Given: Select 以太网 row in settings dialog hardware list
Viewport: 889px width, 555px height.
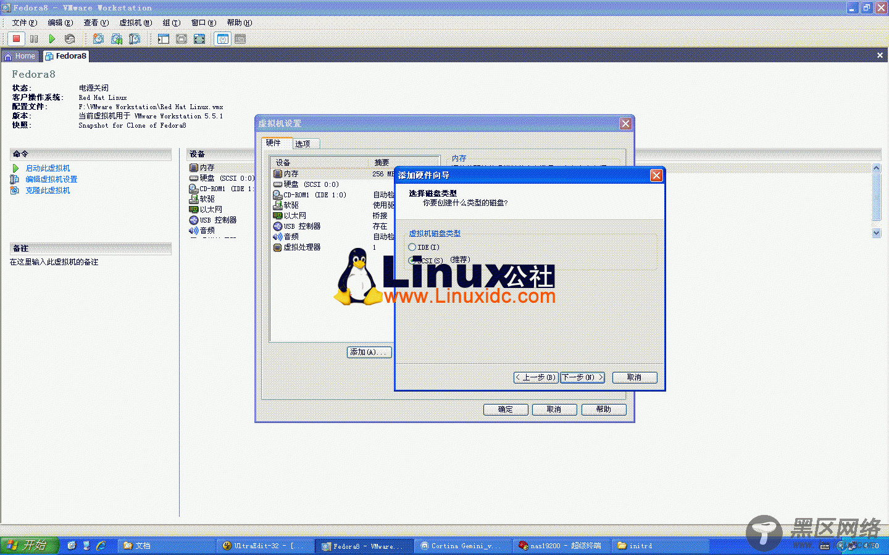Looking at the screenshot, I should (x=333, y=216).
